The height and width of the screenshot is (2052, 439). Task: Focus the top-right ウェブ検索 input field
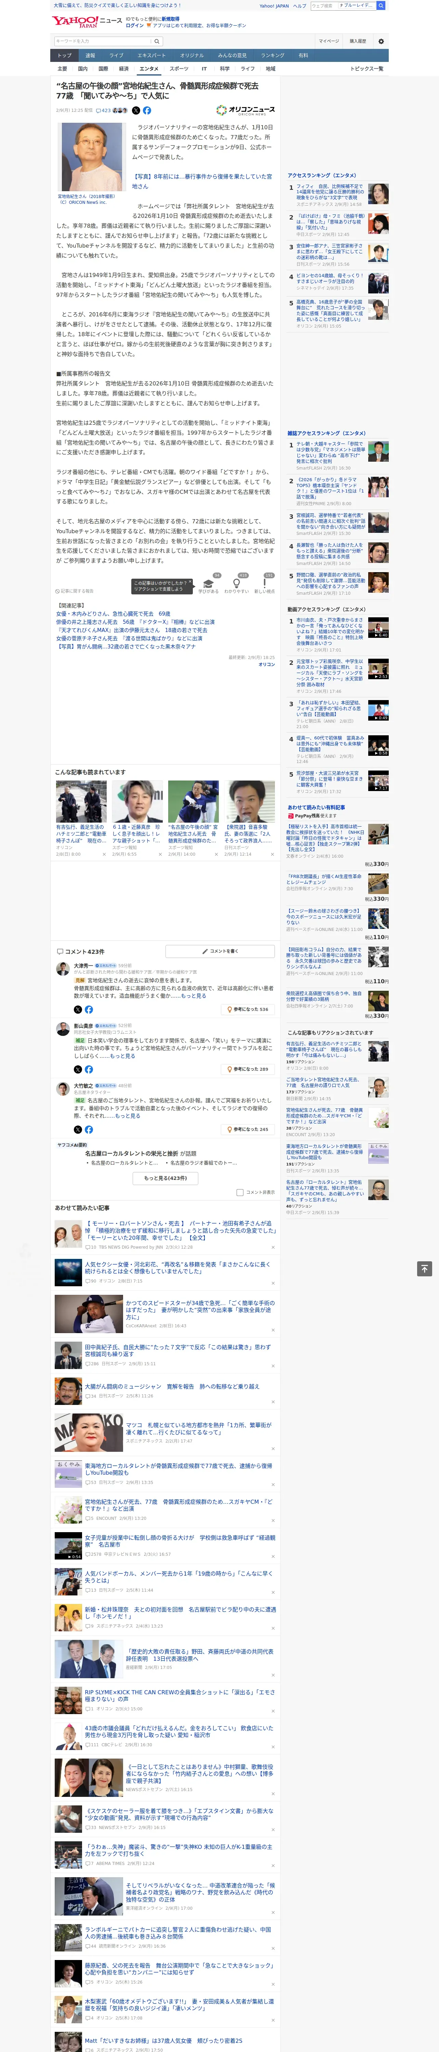pos(323,5)
